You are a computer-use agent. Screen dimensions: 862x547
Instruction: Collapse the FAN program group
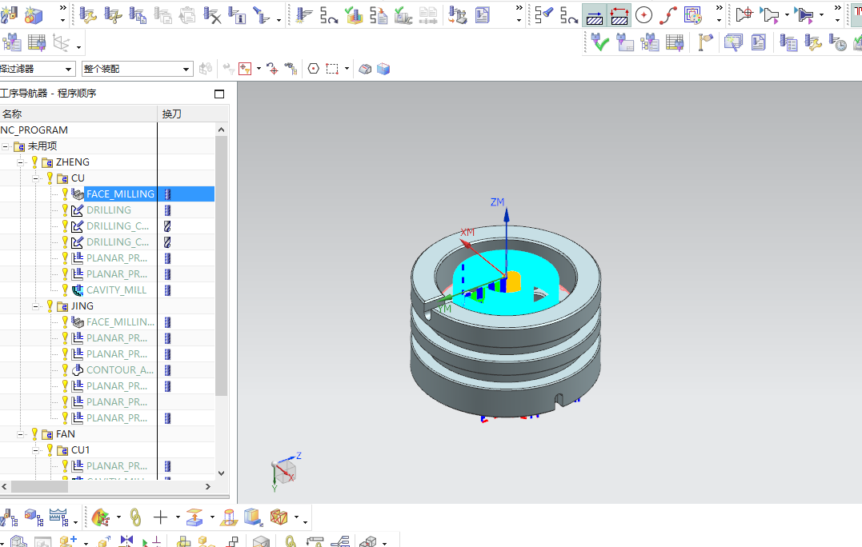point(20,434)
